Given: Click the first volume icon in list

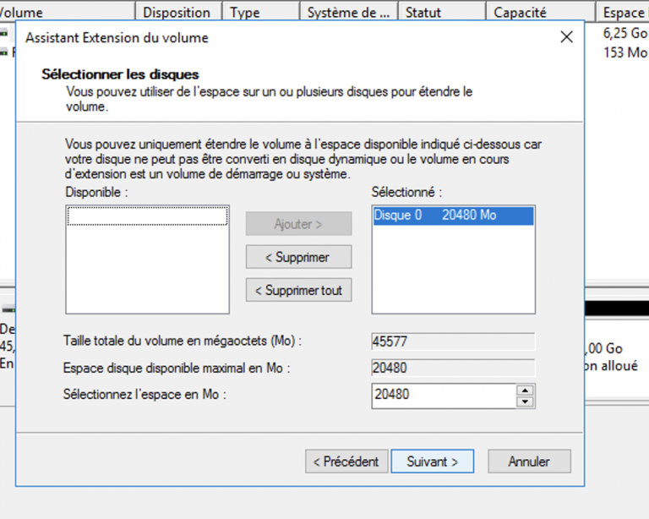Looking at the screenshot, I should (4, 34).
